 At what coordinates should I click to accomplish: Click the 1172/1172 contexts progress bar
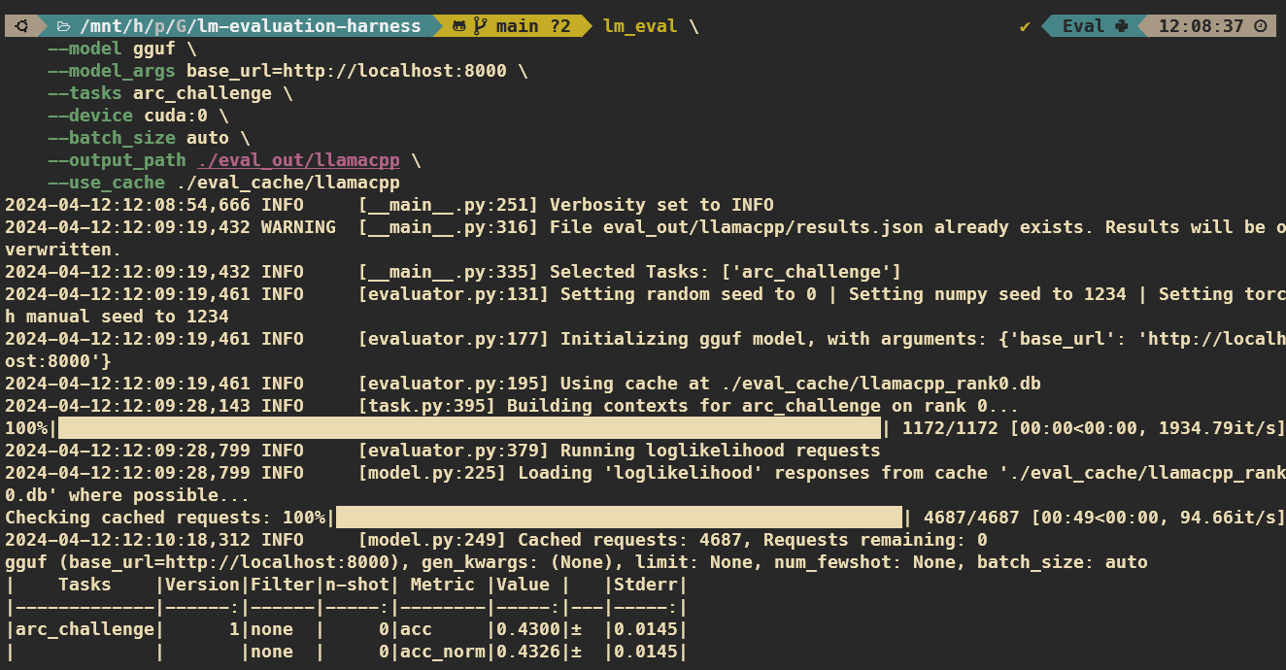pos(469,428)
